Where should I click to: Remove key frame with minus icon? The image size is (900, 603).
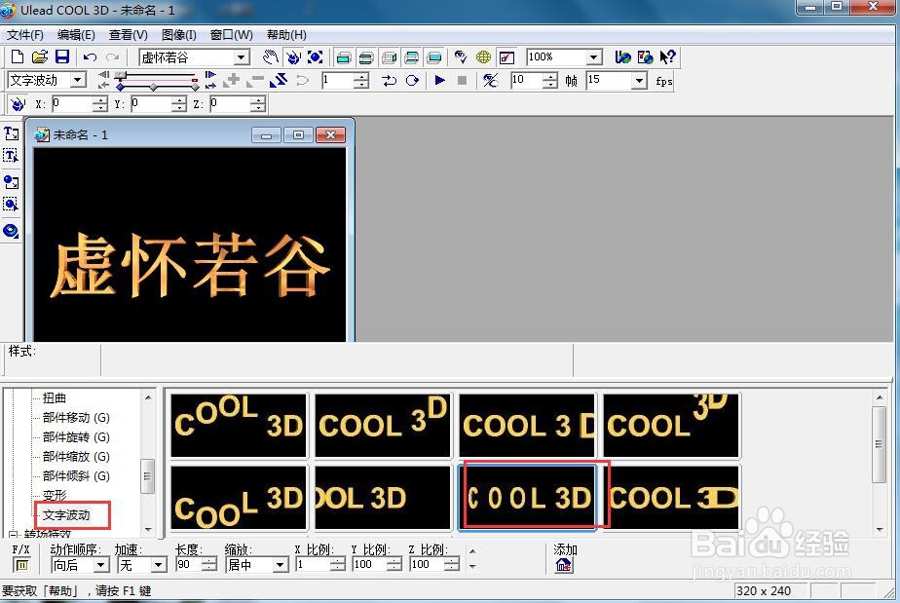point(255,80)
